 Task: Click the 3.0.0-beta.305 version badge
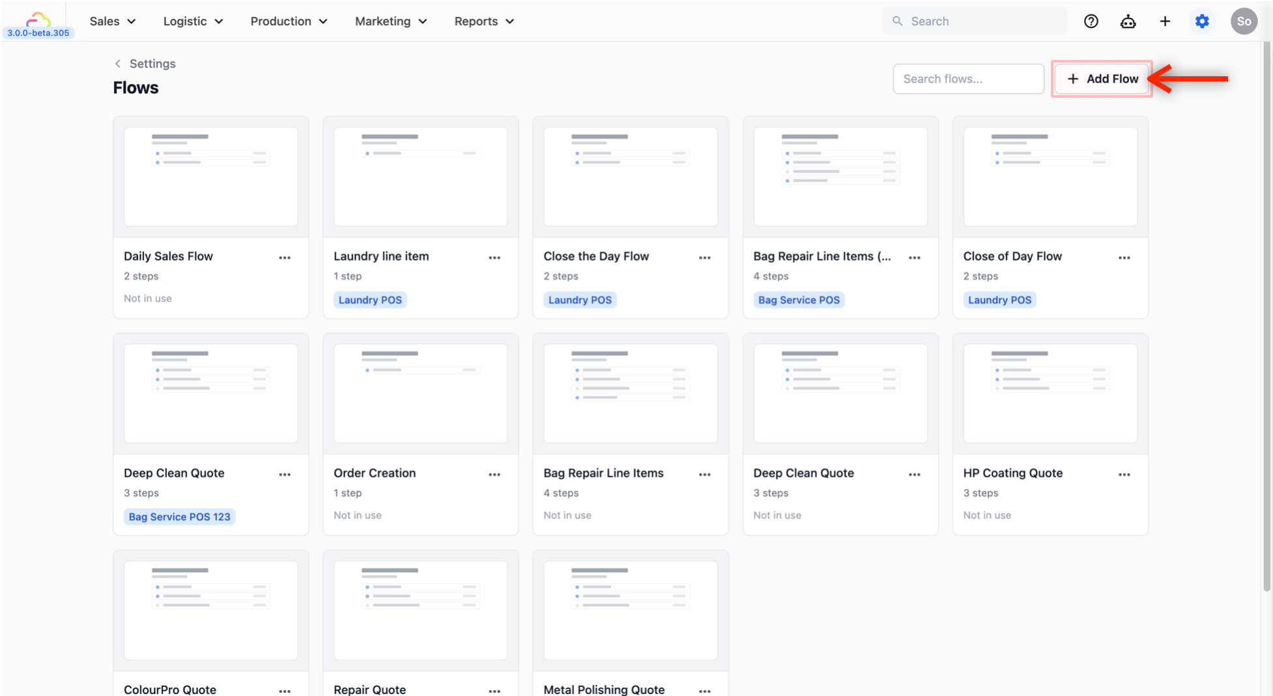tap(38, 33)
